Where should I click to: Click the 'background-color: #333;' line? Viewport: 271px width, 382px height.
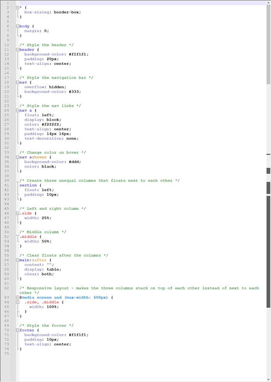coord(53,92)
